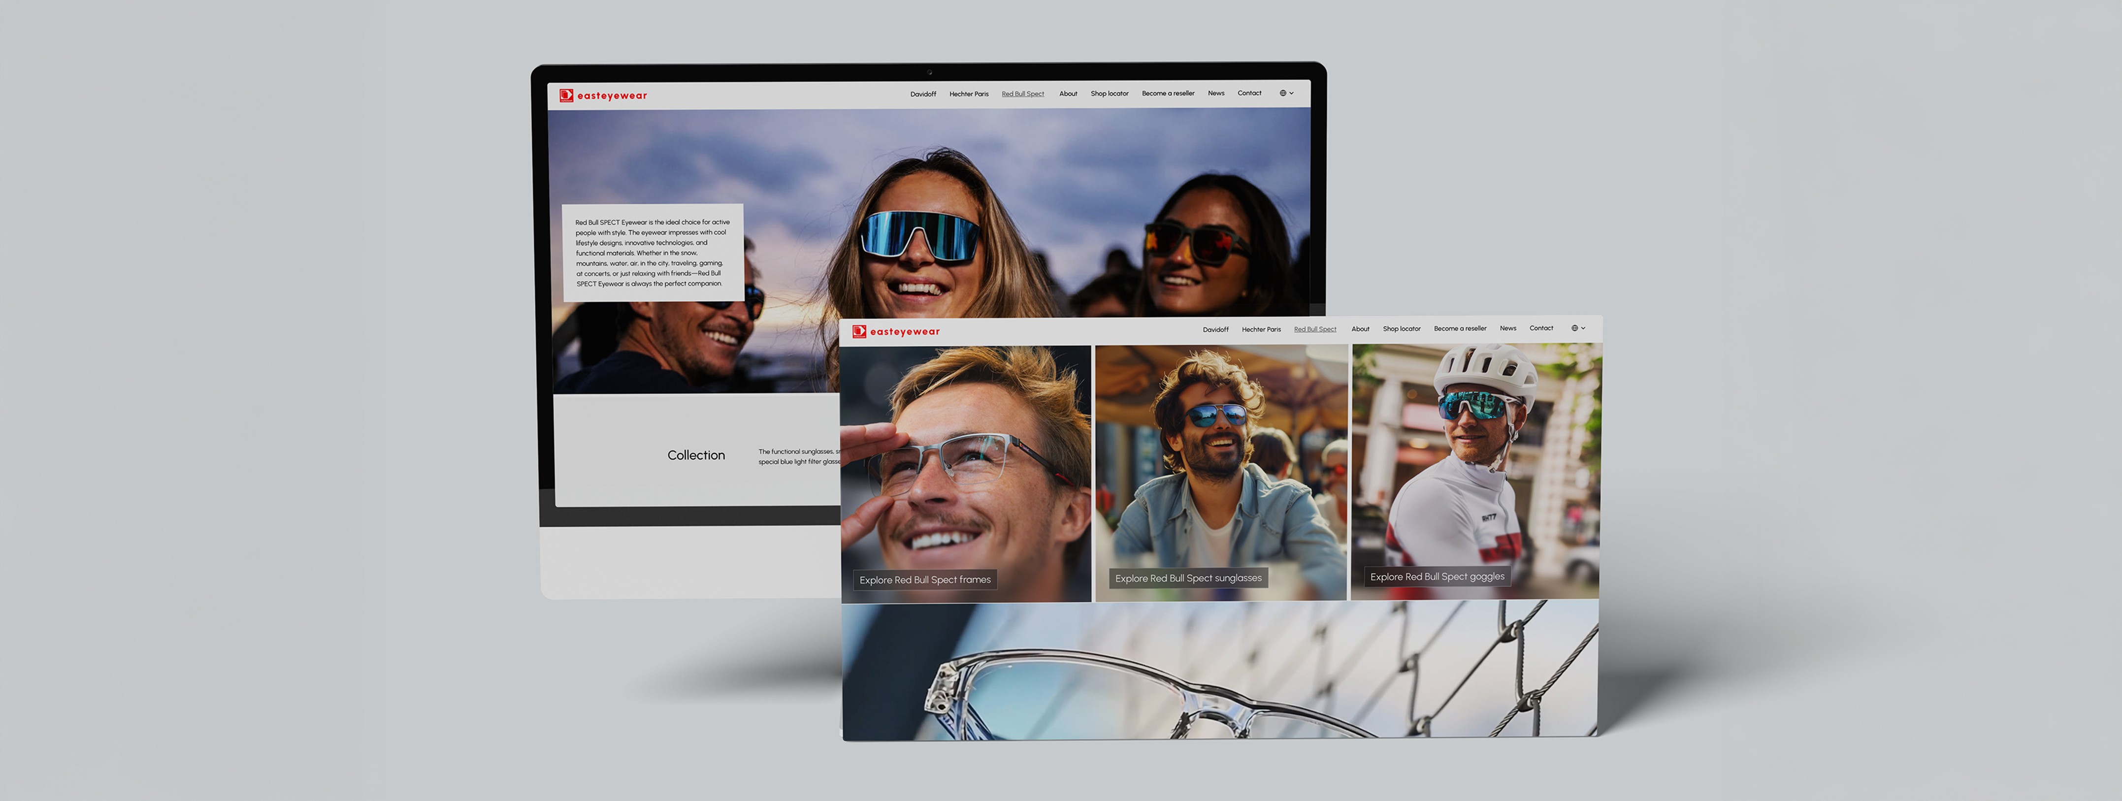Open Shop locator on the monitor screen

(1109, 94)
